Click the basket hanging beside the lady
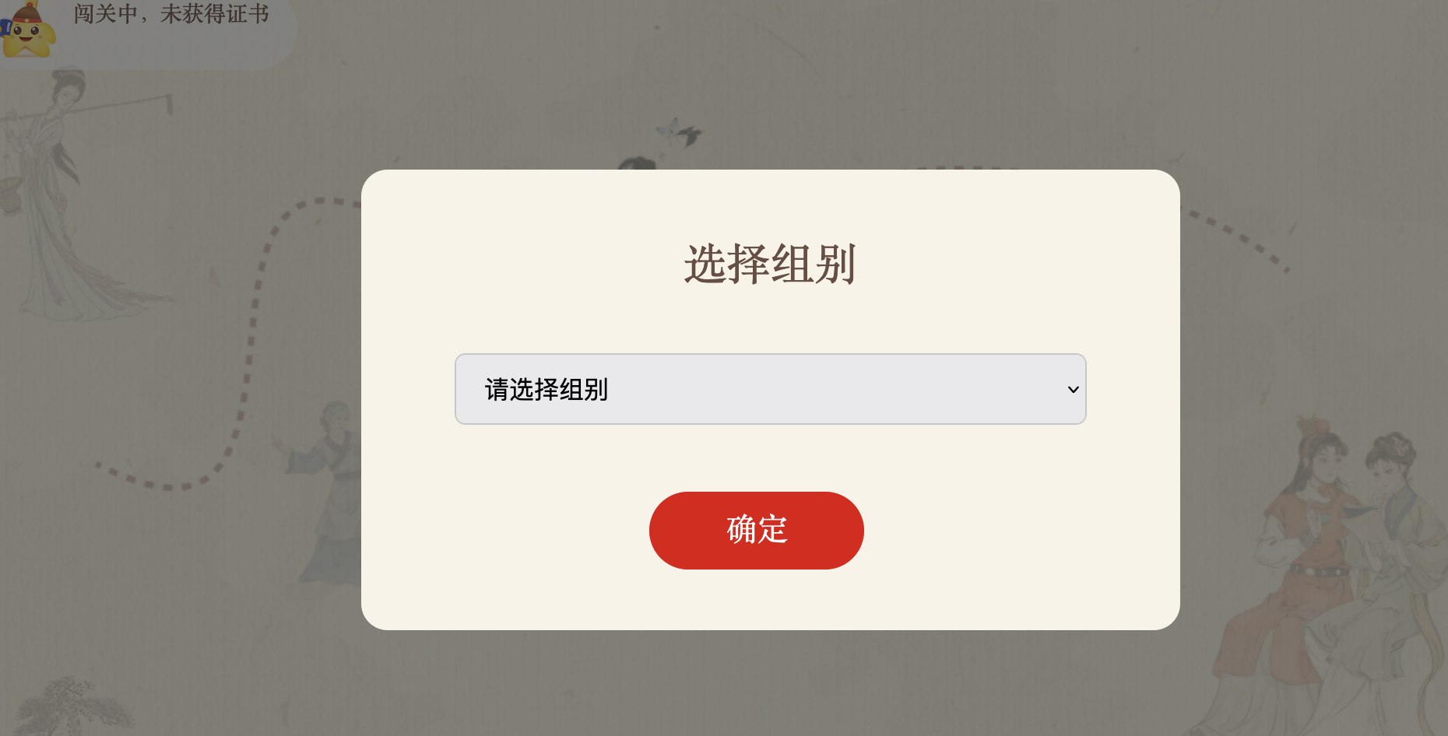 click(x=9, y=195)
